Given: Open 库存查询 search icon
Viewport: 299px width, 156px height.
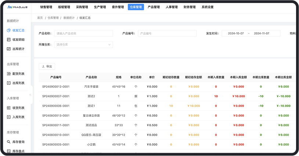Looking at the screenshot, I should click(8, 142).
